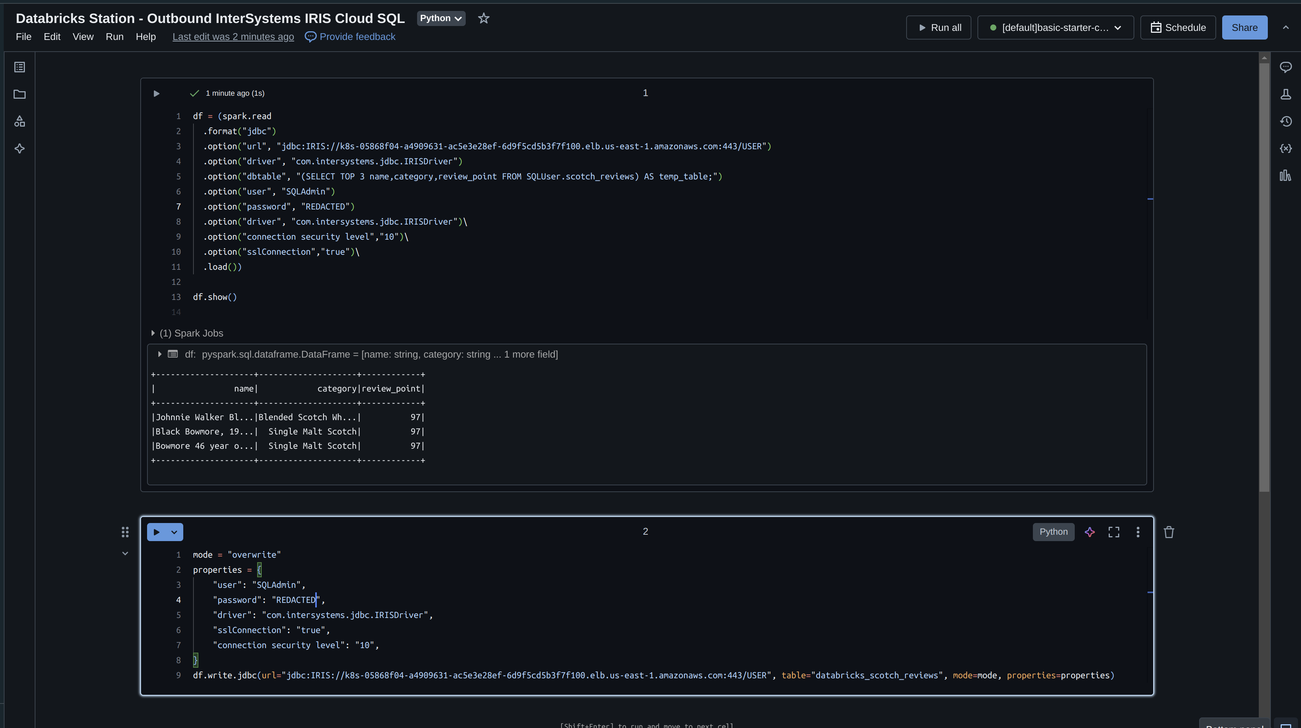Collapse the notebook header with chevron

point(1285,28)
